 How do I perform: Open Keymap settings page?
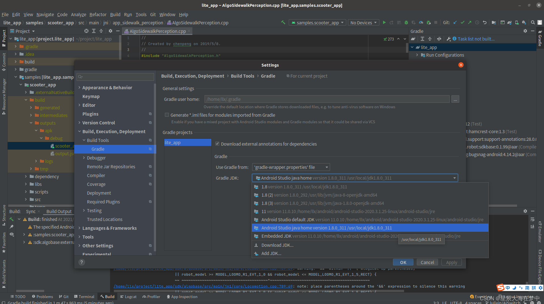(91, 96)
